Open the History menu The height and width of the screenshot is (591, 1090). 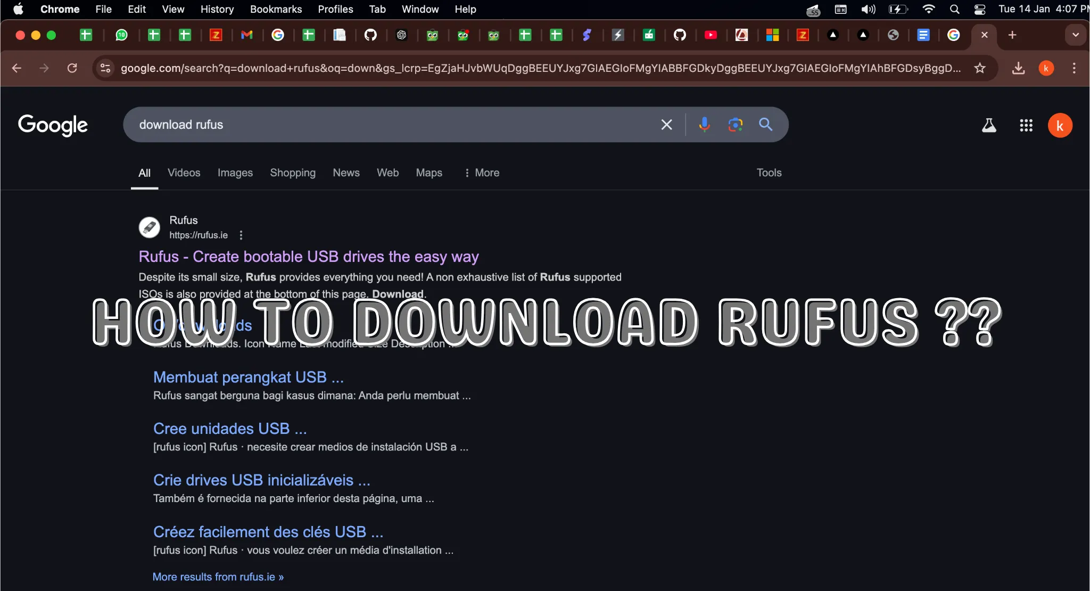point(217,9)
